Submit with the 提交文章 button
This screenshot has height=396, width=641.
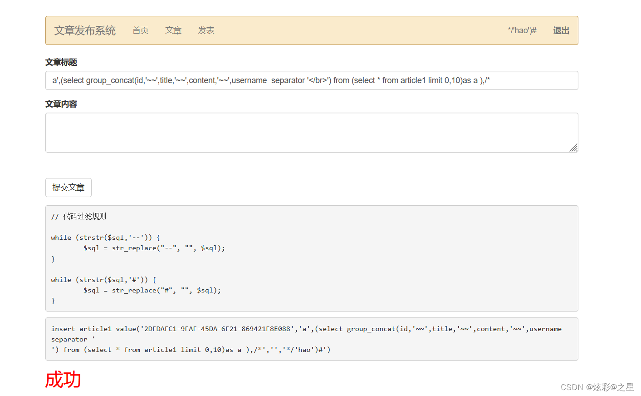69,188
